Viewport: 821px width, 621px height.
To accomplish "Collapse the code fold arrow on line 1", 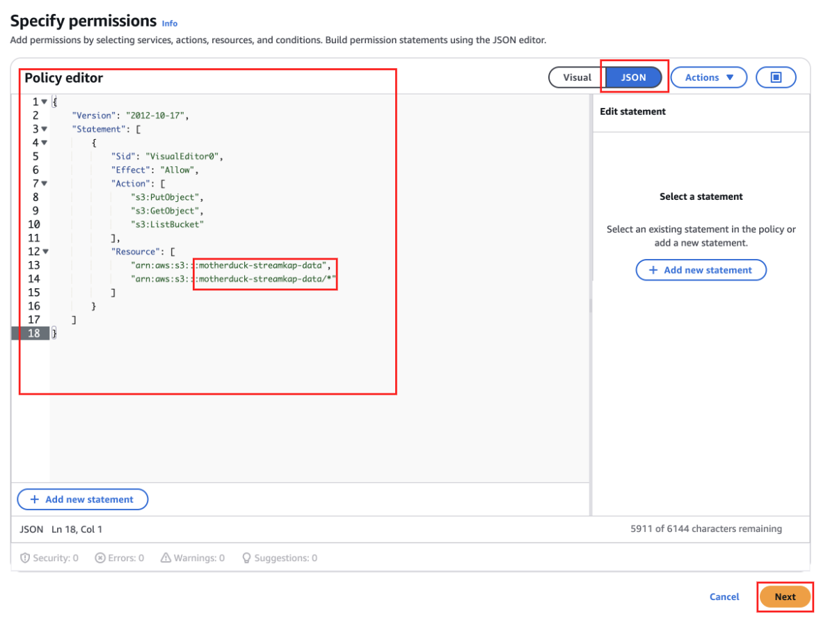I will 45,102.
